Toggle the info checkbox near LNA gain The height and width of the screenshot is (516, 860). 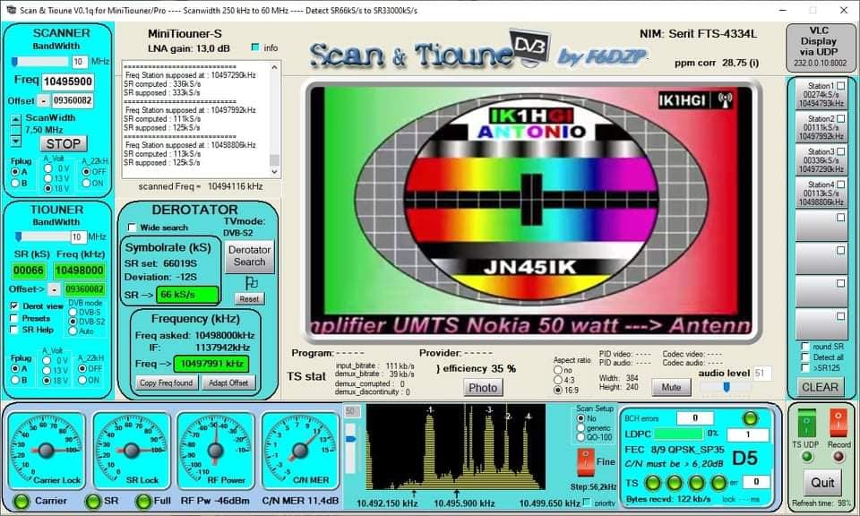tap(255, 47)
